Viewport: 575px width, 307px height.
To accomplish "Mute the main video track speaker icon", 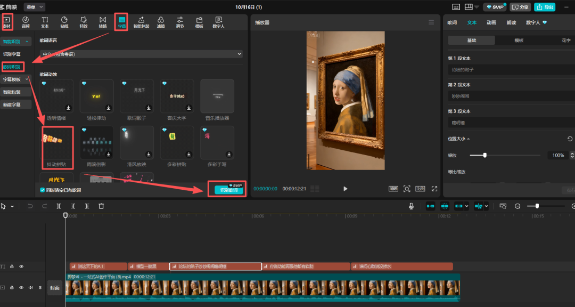I will coord(30,288).
